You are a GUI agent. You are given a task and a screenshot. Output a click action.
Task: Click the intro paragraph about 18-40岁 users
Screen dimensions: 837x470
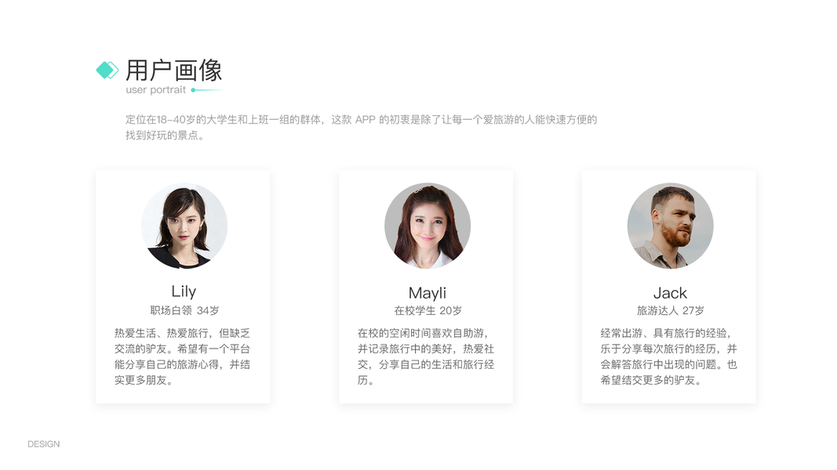click(362, 128)
